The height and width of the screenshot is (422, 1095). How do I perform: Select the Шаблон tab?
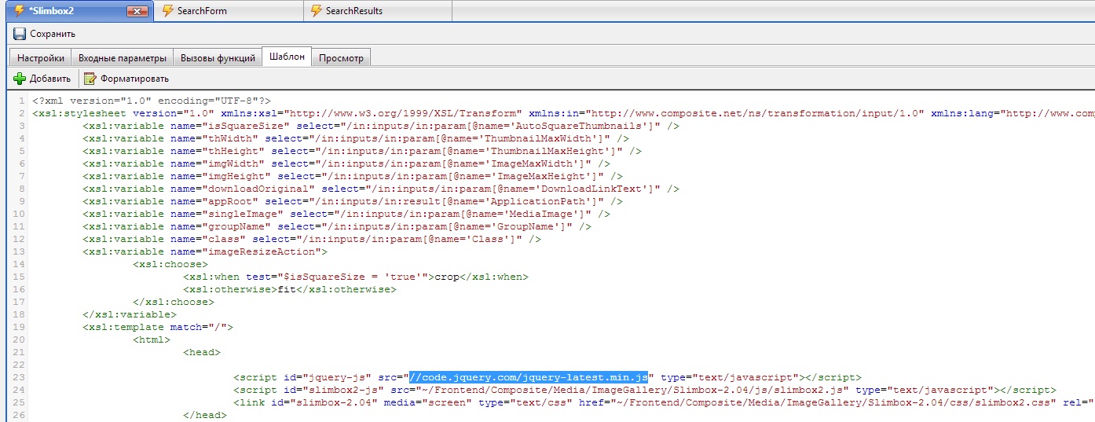click(x=287, y=57)
